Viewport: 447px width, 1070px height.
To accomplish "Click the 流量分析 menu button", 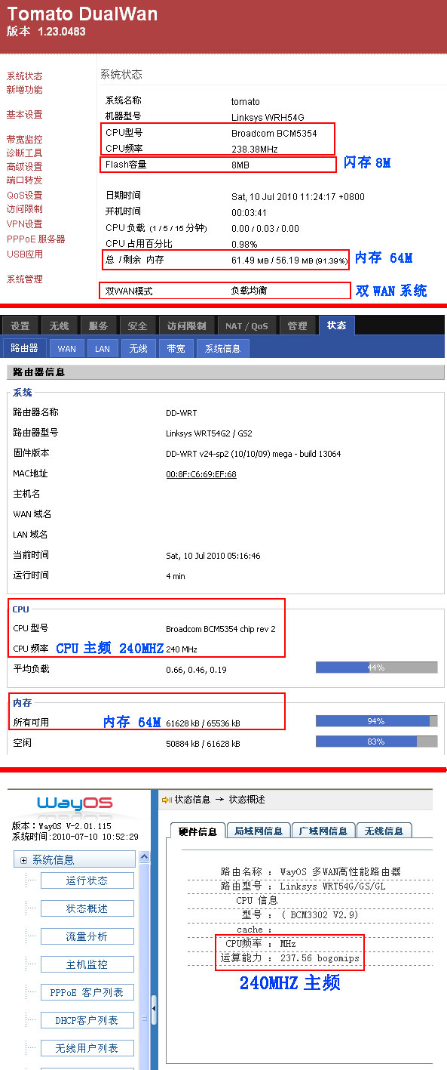I will 87,936.
